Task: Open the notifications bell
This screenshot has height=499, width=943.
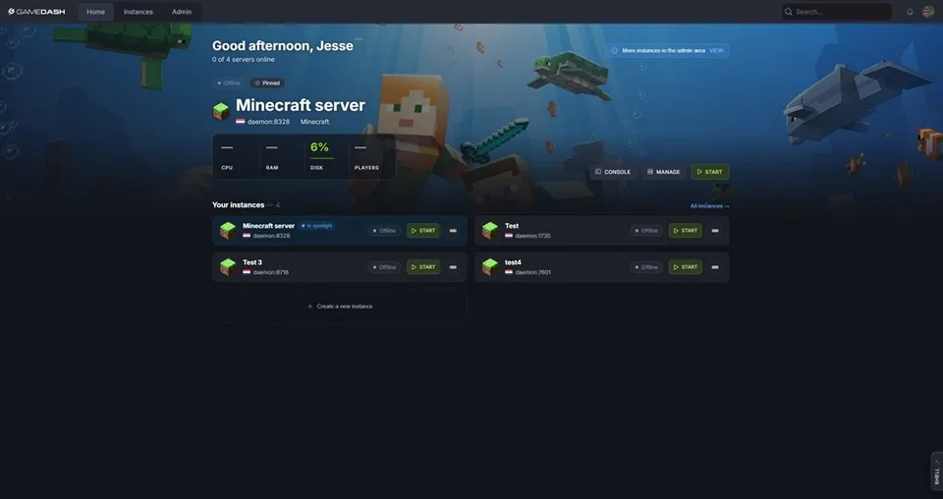Action: tap(910, 12)
